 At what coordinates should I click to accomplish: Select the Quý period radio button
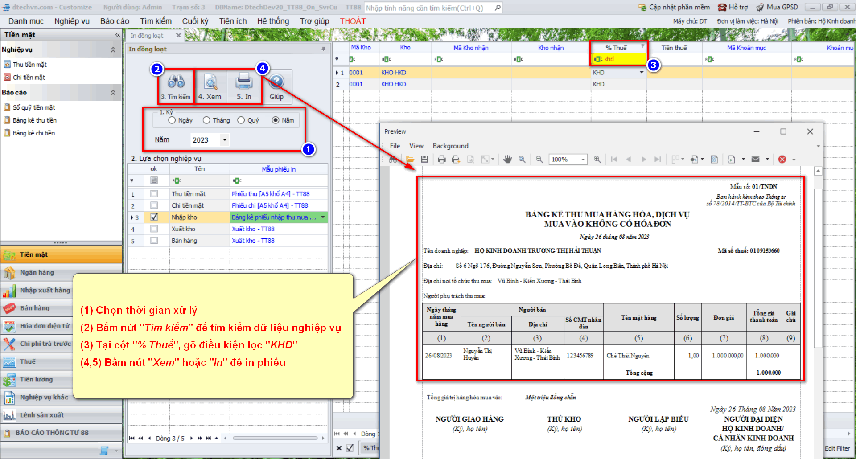point(241,120)
